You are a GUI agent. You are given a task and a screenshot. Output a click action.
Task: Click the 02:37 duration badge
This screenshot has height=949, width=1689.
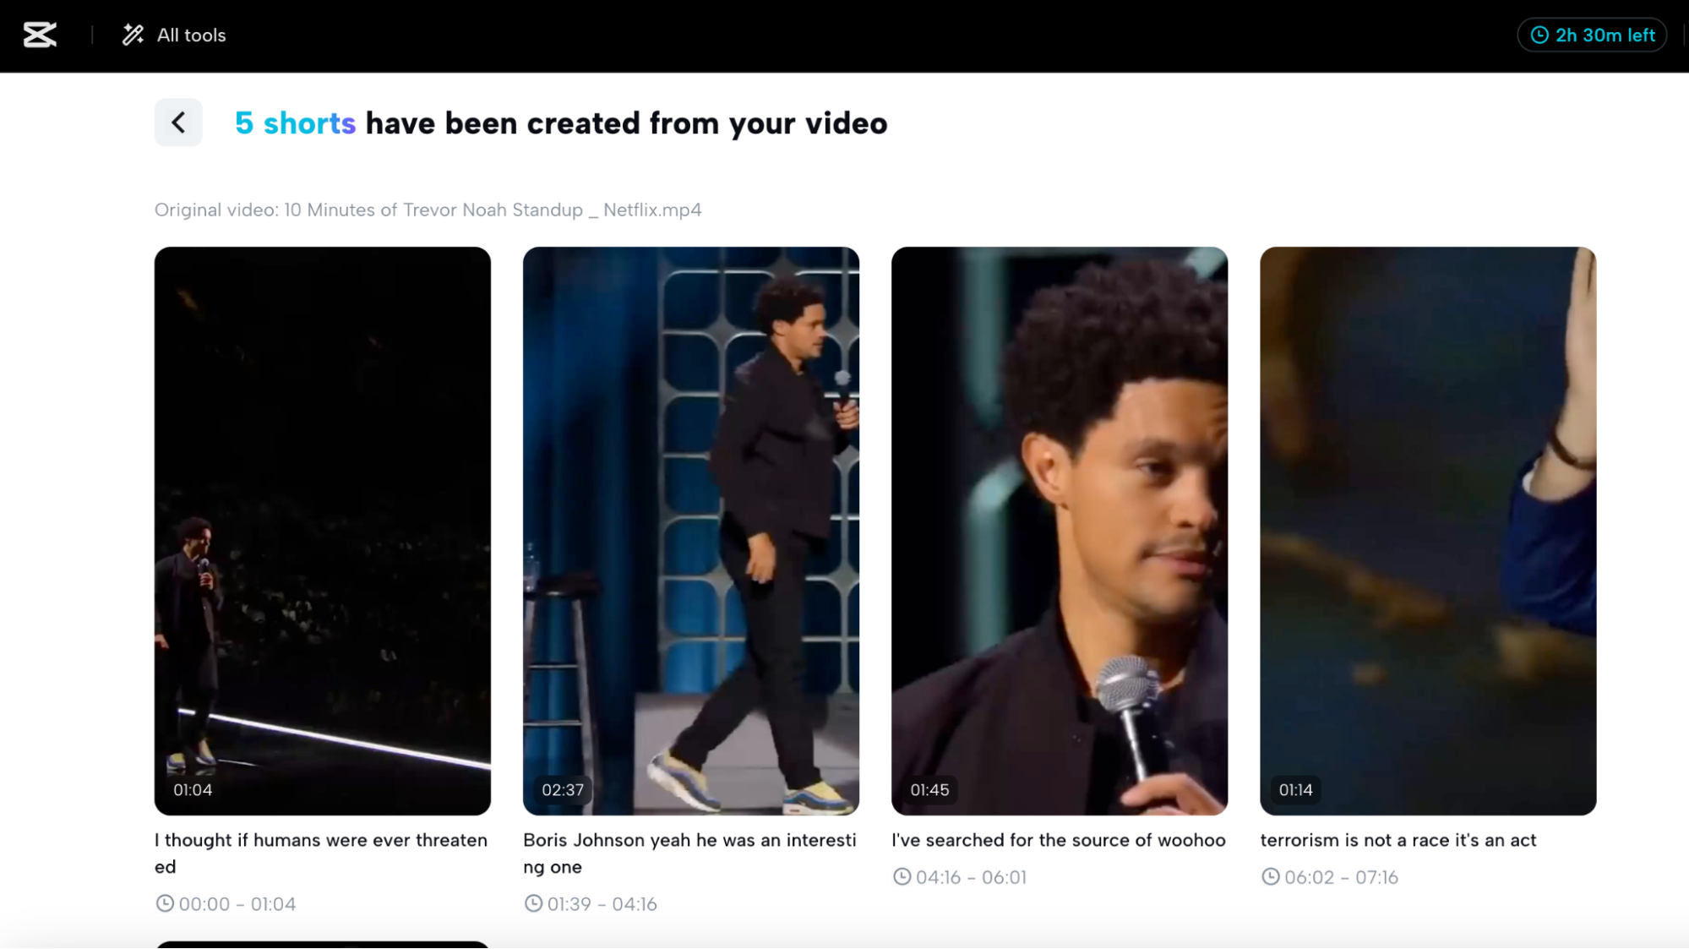coord(563,789)
